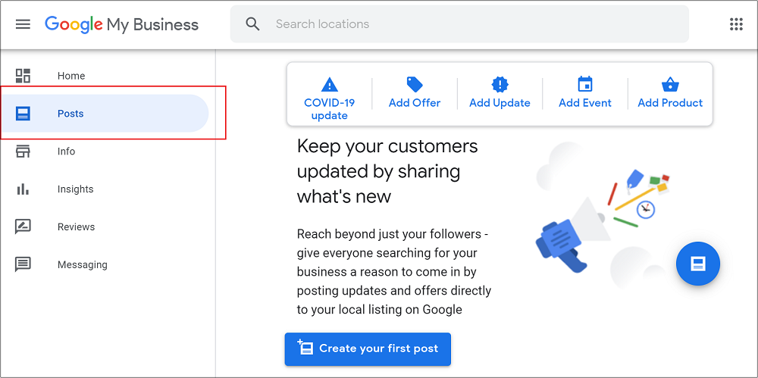
Task: Open the hamburger main menu
Action: coord(23,24)
